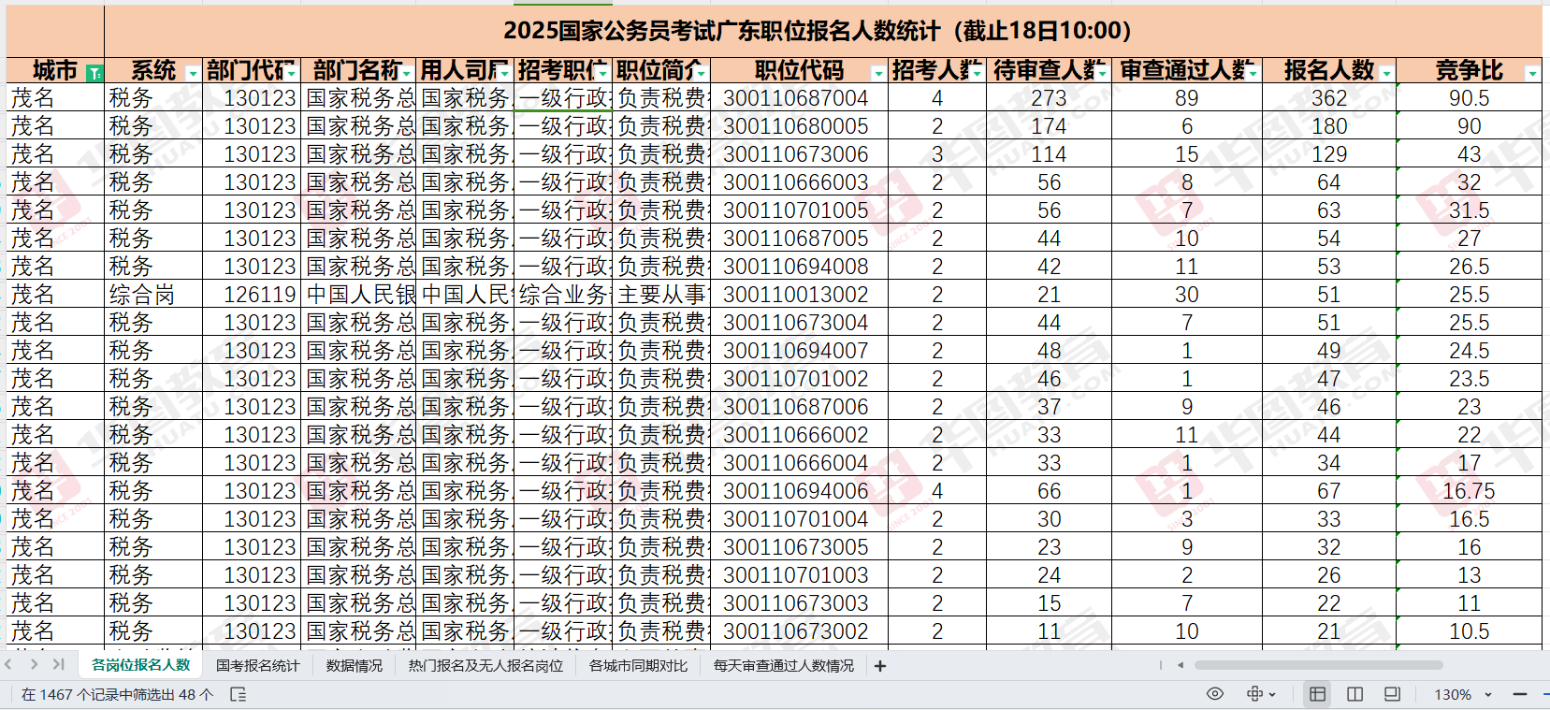Open reading mode options arrow

click(1274, 695)
